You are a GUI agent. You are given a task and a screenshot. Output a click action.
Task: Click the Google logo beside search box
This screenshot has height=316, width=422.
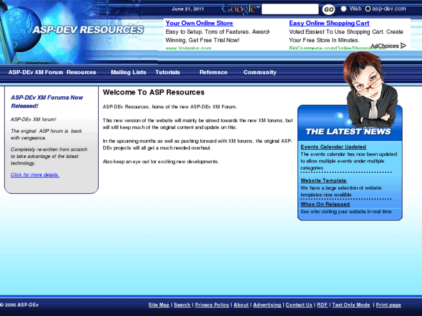[240, 9]
